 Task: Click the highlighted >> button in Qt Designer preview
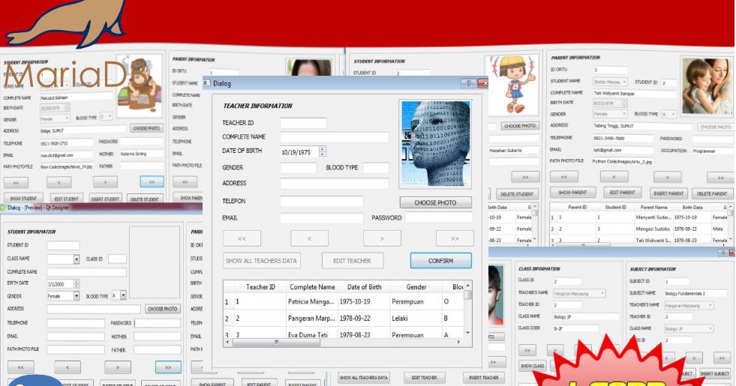click(x=168, y=367)
